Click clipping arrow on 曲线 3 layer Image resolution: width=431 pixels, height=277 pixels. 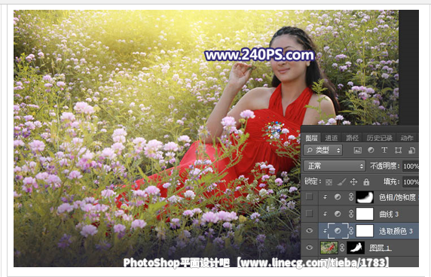326,214
